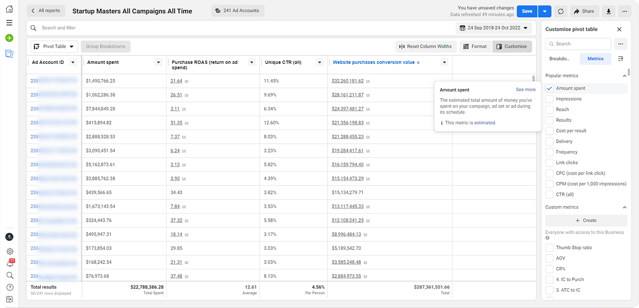Click the refresh report icon
Viewport: 639px width, 308px height.
pos(560,11)
